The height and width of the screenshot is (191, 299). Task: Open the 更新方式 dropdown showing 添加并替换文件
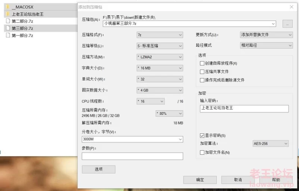(266, 35)
